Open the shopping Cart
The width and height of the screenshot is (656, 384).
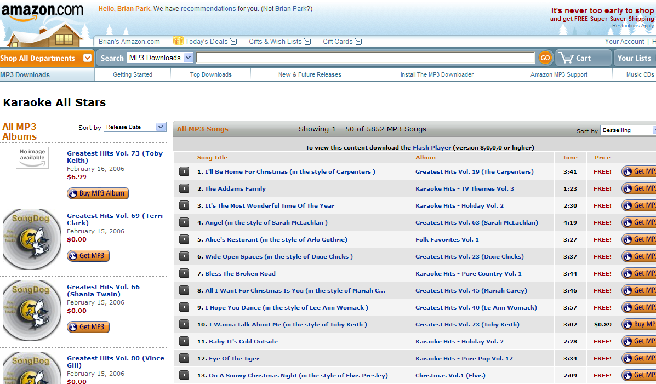pos(583,58)
